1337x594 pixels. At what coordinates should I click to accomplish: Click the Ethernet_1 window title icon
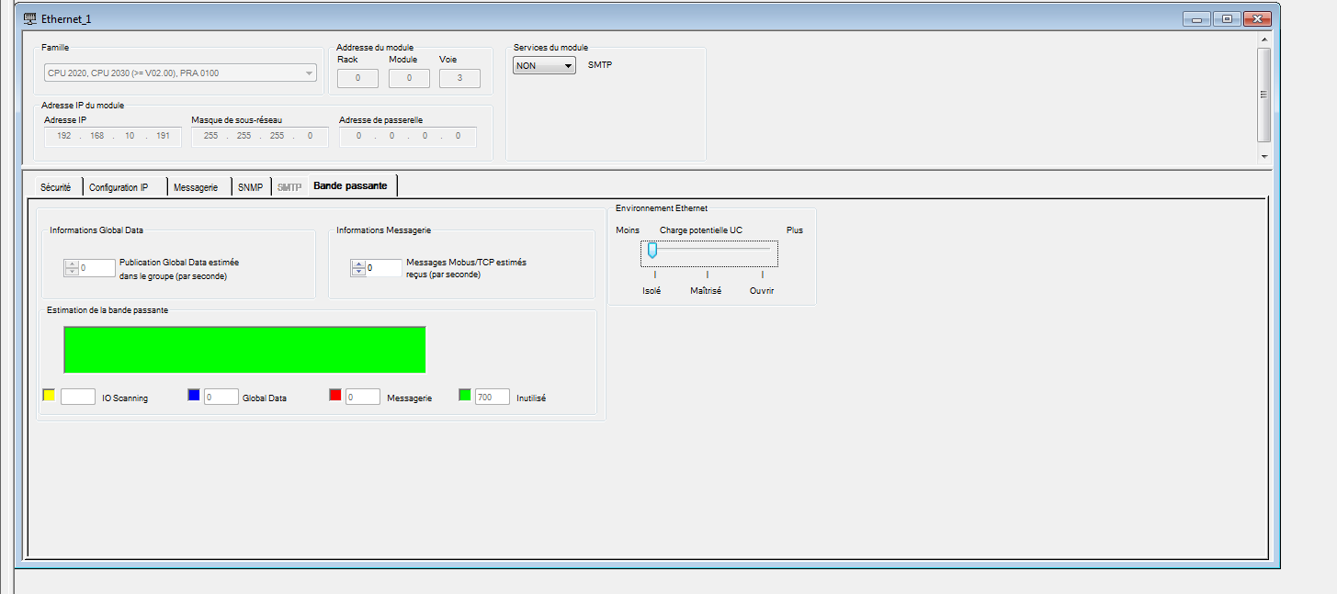(x=29, y=18)
